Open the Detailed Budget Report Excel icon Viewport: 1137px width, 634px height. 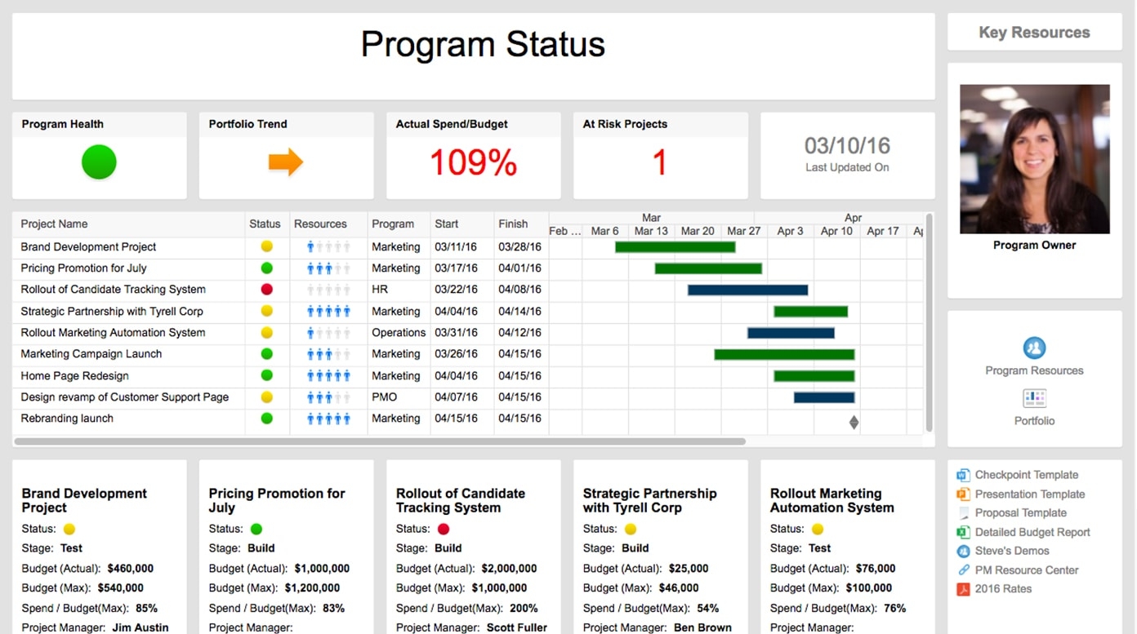(x=963, y=531)
